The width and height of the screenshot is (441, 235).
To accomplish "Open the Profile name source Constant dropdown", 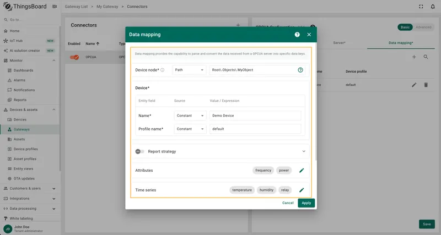I will pos(190,129).
